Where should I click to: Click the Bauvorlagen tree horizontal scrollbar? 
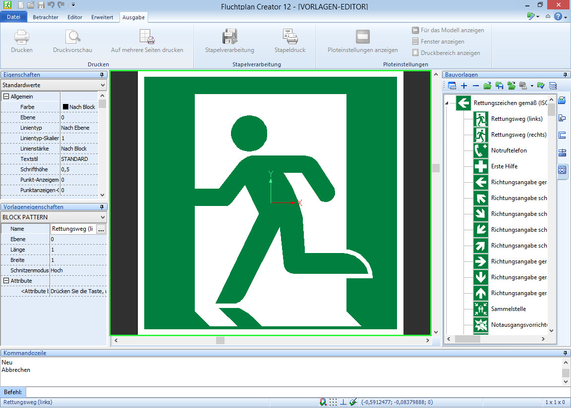point(468,339)
